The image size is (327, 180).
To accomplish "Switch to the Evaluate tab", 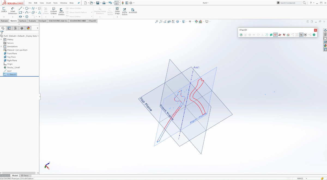I will coord(32,21).
